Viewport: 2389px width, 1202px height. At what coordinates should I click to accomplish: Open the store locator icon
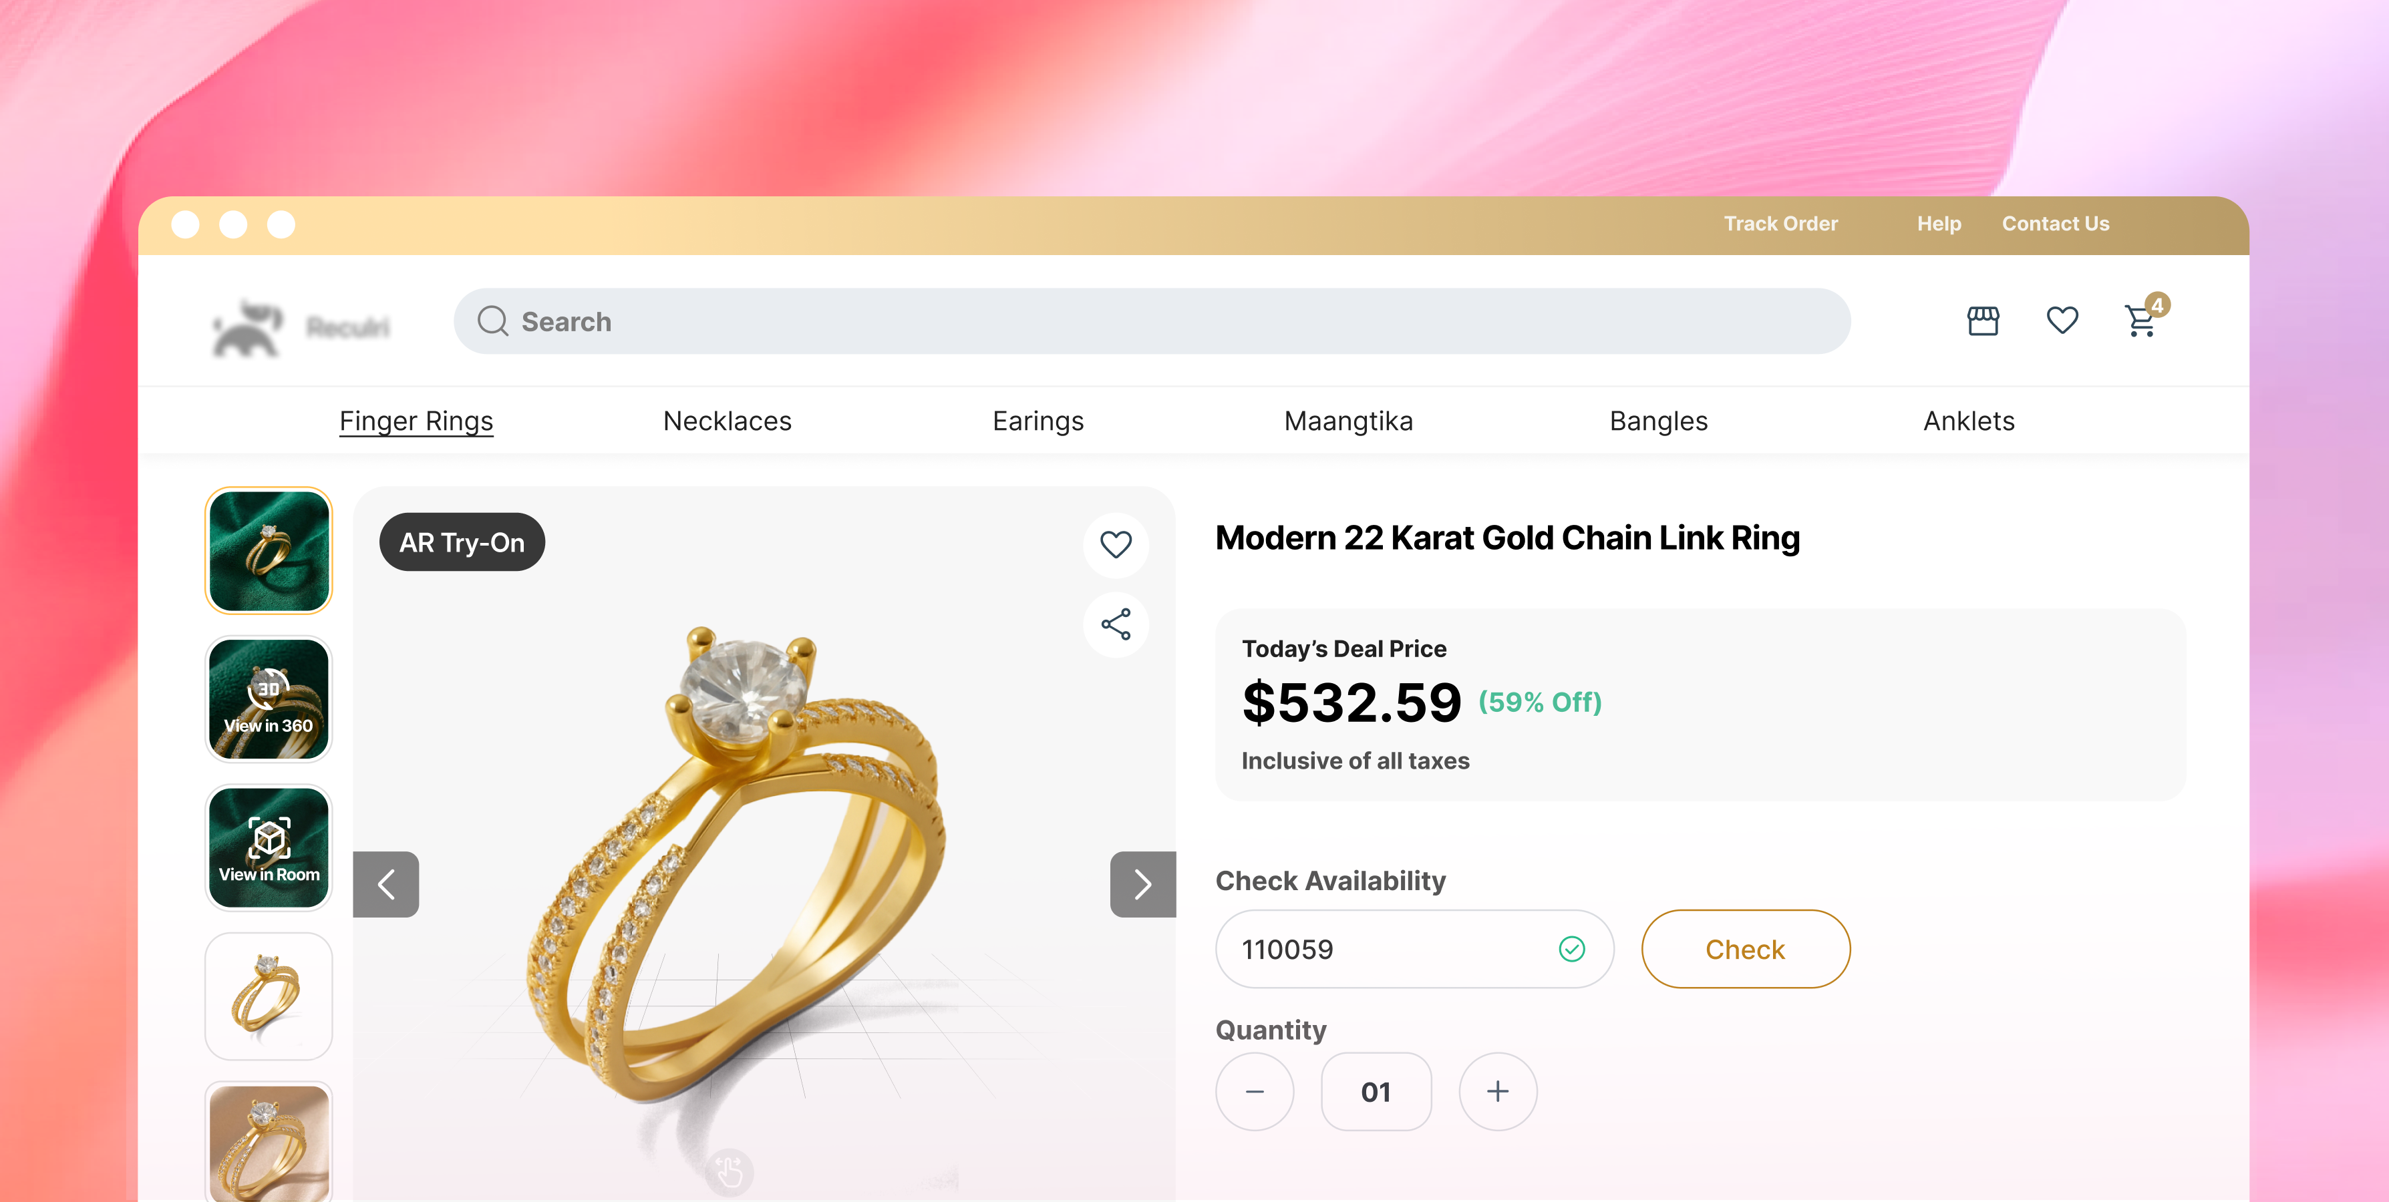tap(1983, 321)
